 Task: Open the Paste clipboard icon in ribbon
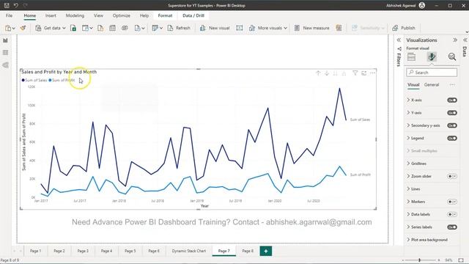[x=8, y=28]
